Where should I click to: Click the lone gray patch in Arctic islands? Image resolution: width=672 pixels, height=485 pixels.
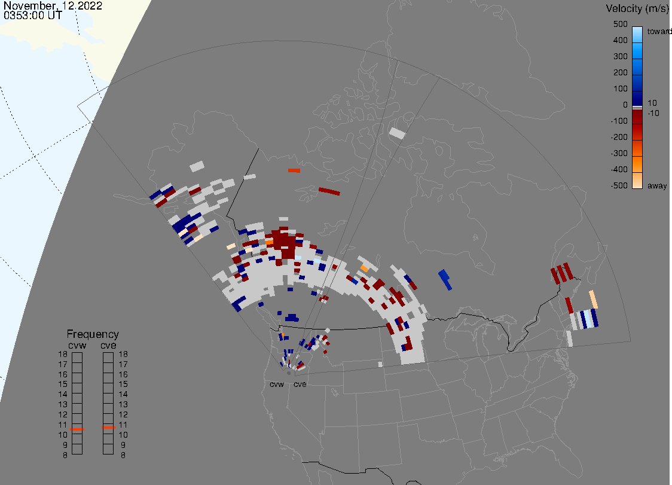click(x=397, y=133)
